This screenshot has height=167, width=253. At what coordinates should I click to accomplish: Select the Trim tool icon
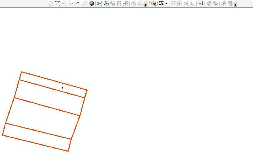point(70,4)
